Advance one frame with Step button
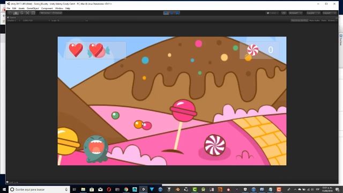Screen dimensions: 343x193 [x=177, y=13]
